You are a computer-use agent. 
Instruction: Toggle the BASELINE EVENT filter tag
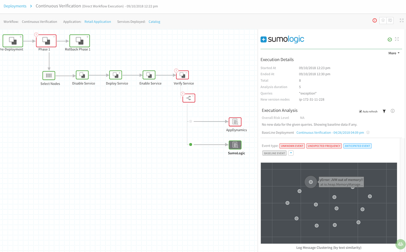274,153
